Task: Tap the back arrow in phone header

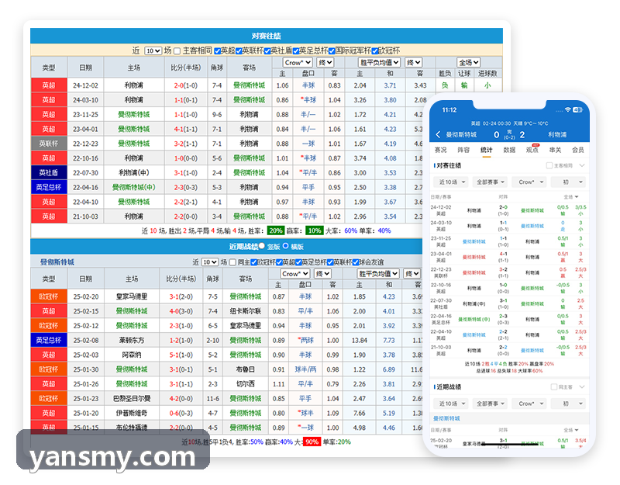Action: [438, 134]
